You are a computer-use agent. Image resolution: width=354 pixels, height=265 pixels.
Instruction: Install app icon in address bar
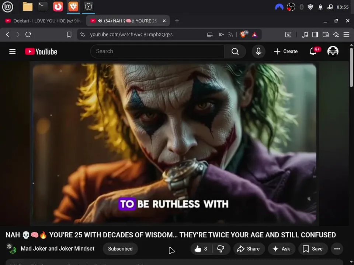210,35
